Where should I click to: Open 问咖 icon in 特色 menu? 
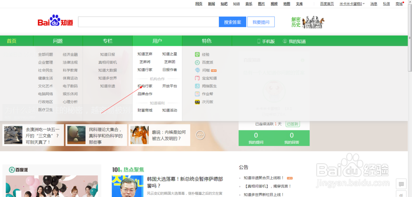[197, 70]
